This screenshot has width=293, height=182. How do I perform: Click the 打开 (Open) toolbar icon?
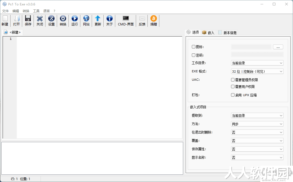point(17,21)
